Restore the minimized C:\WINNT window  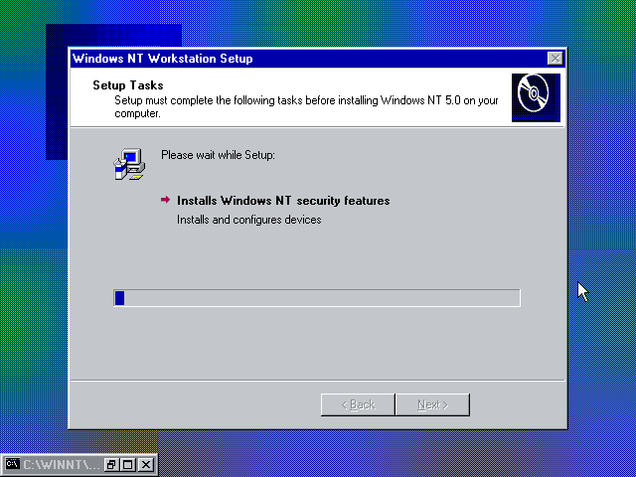tap(110, 464)
